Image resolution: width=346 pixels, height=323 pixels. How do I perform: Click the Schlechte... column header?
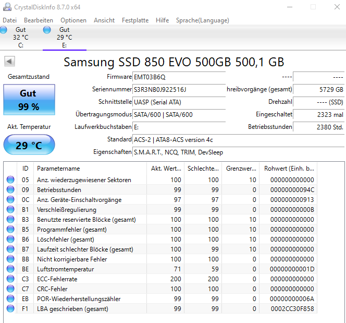203,169
